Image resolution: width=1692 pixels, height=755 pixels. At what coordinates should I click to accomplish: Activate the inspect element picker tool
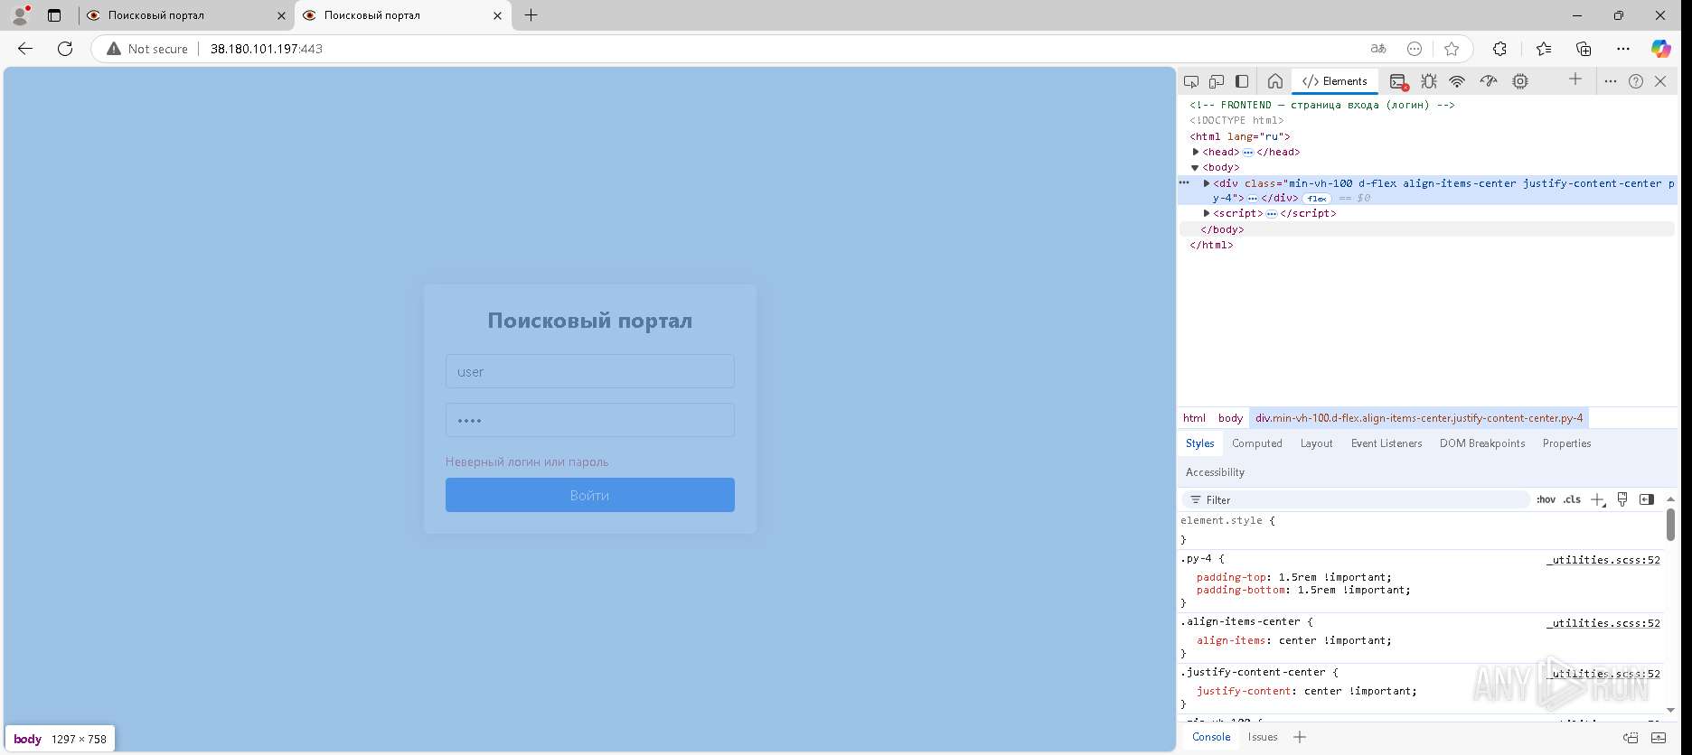click(x=1191, y=81)
